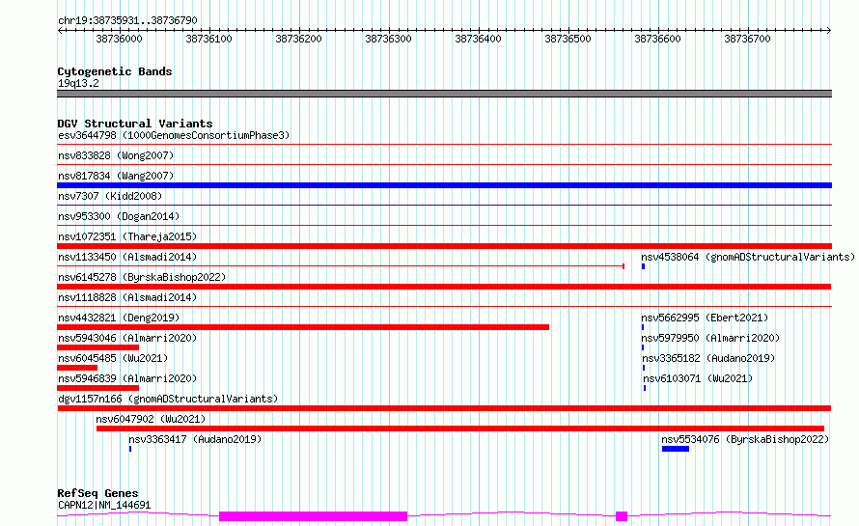The width and height of the screenshot is (859, 526).
Task: Open nsv4538064 gnomADStructuralVariants label
Action: (x=748, y=257)
